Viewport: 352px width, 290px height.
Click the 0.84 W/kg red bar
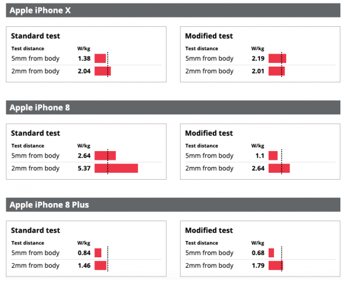point(98,253)
